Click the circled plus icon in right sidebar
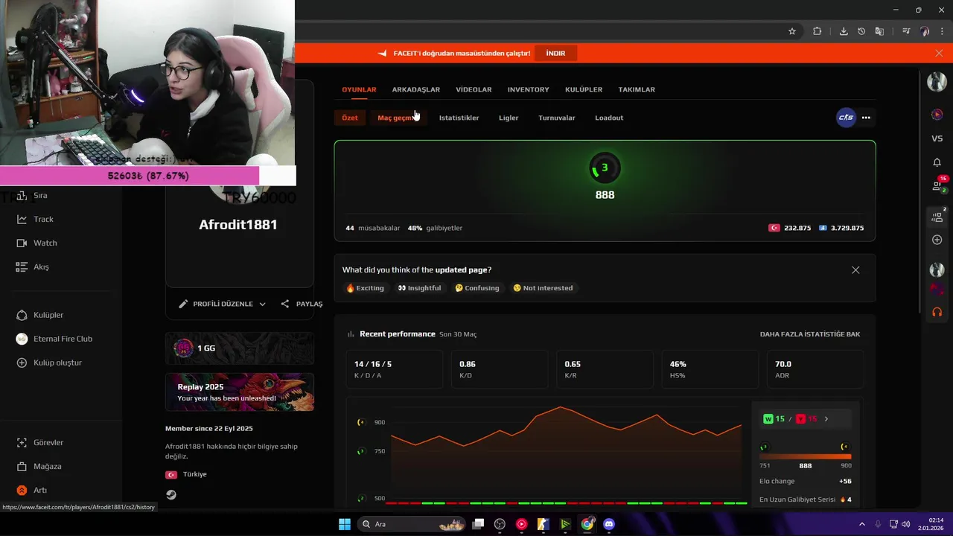 (x=937, y=240)
